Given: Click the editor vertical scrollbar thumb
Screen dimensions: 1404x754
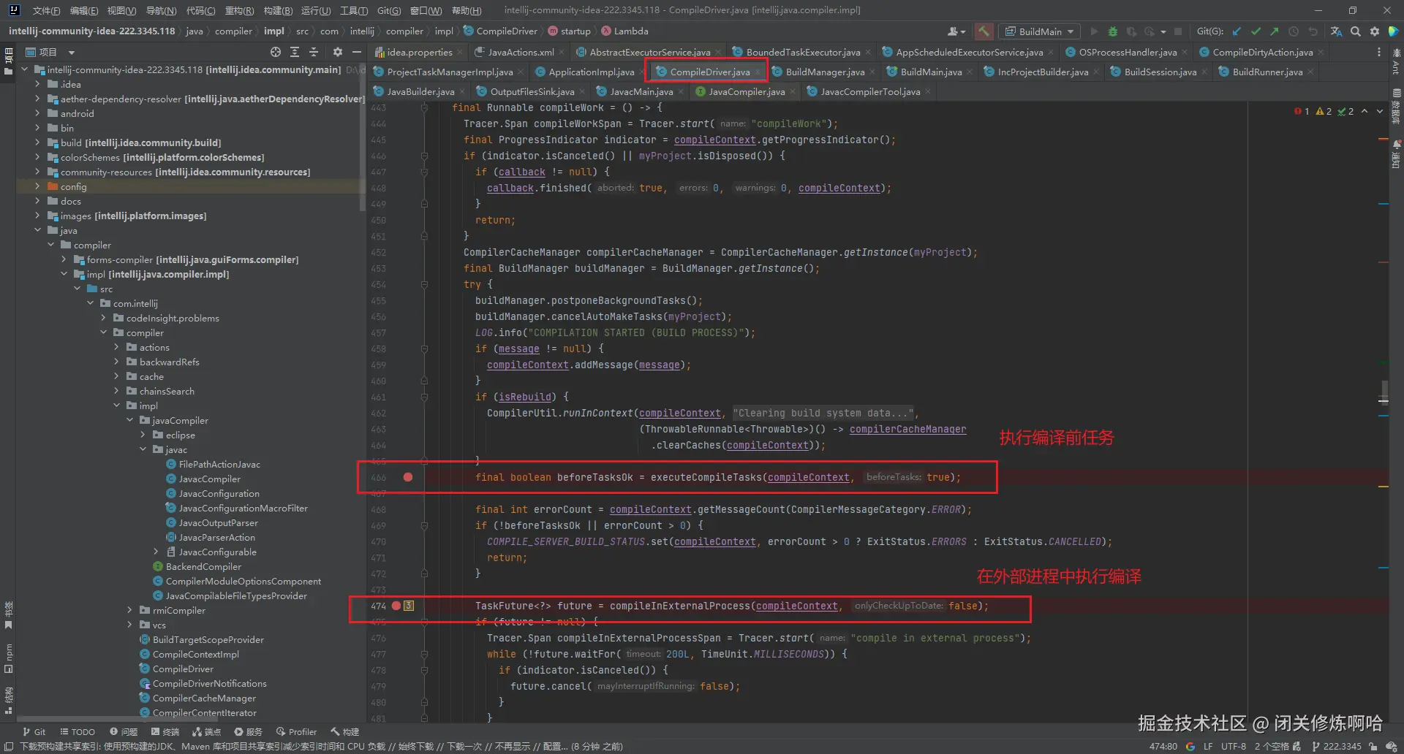Looking at the screenshot, I should pos(1384,394).
